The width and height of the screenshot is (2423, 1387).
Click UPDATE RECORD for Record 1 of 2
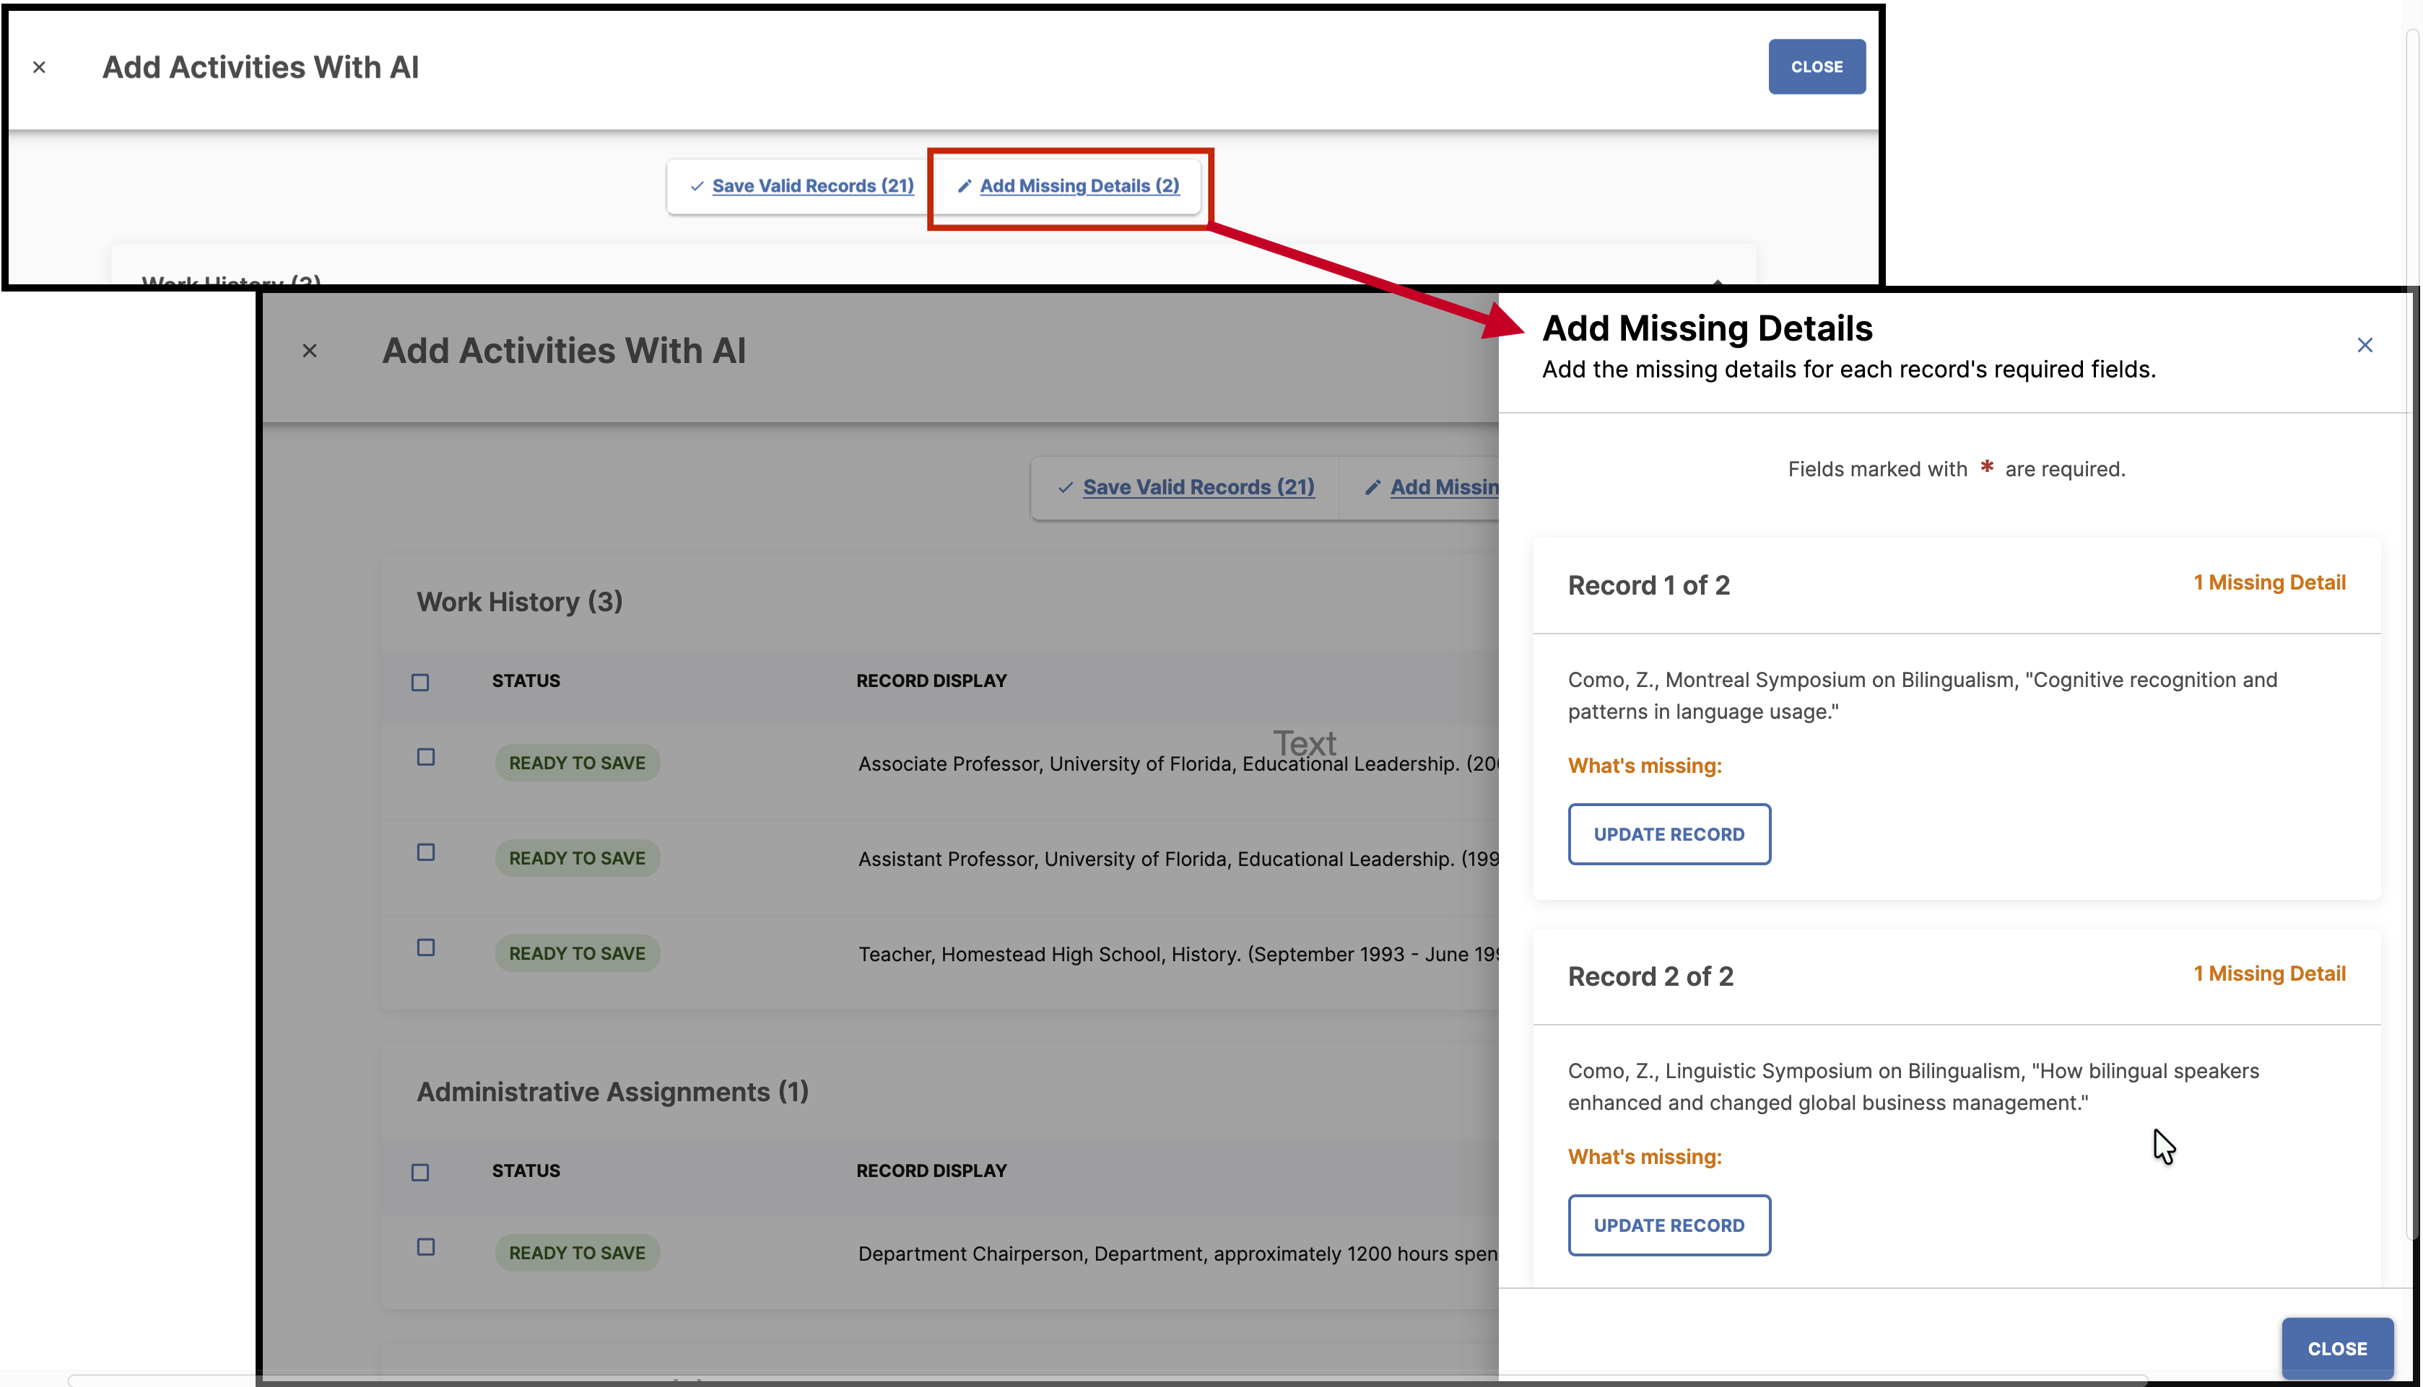point(1669,834)
